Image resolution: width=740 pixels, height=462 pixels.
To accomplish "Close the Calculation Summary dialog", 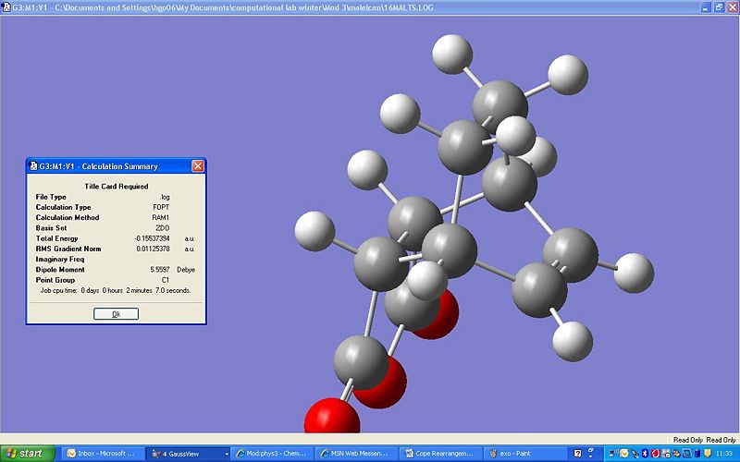I will 197,166.
